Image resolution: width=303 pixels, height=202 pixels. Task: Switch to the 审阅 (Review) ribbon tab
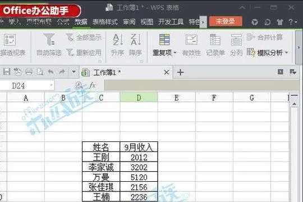[129, 22]
